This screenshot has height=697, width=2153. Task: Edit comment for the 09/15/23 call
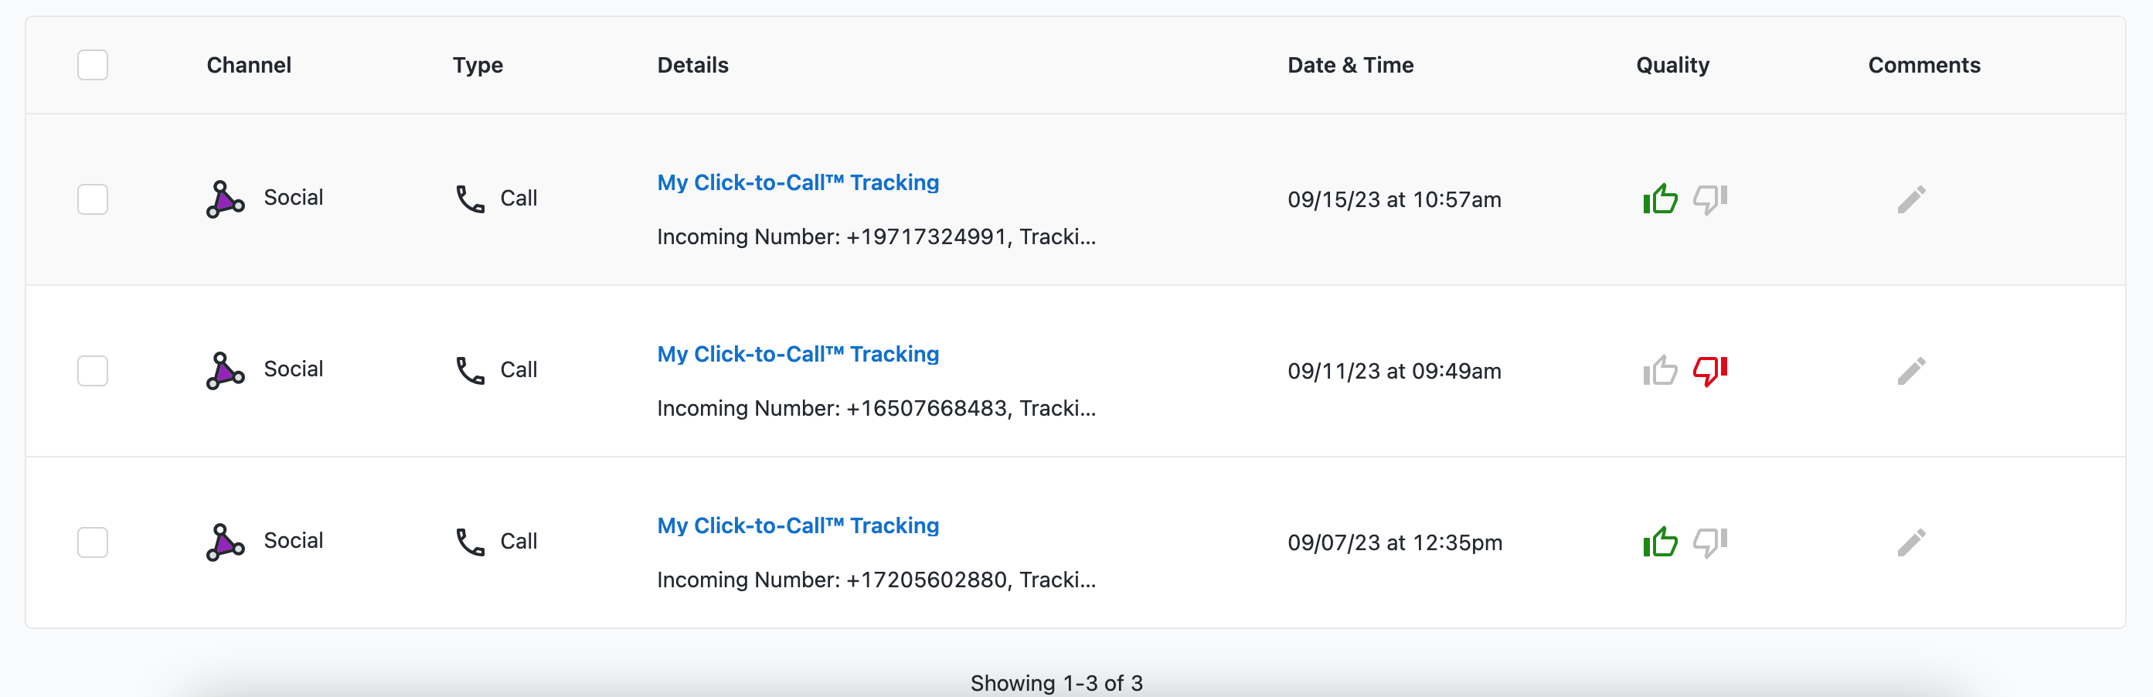pyautogui.click(x=1911, y=199)
